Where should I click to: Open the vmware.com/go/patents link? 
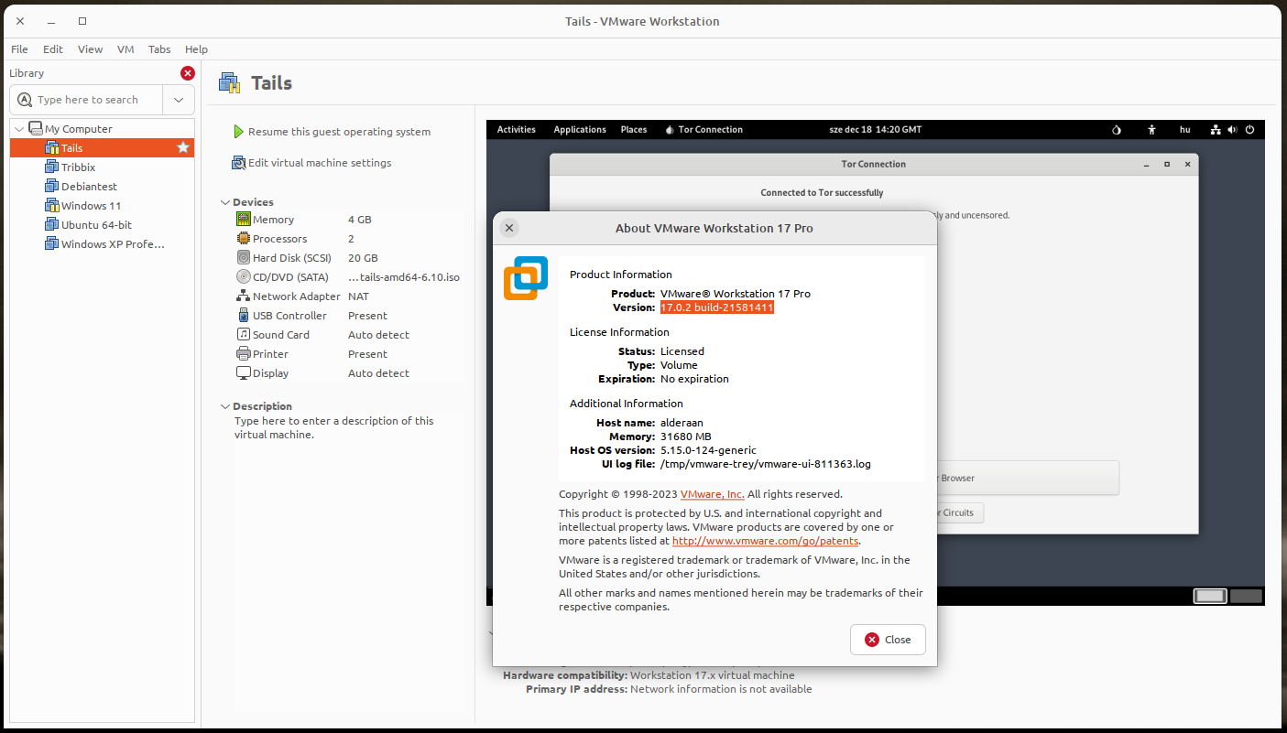coord(766,541)
